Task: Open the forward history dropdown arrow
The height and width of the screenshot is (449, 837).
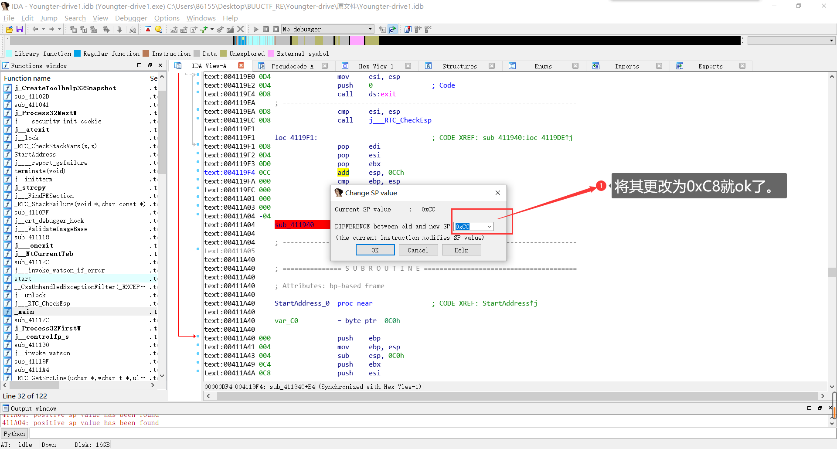Action: (x=59, y=29)
